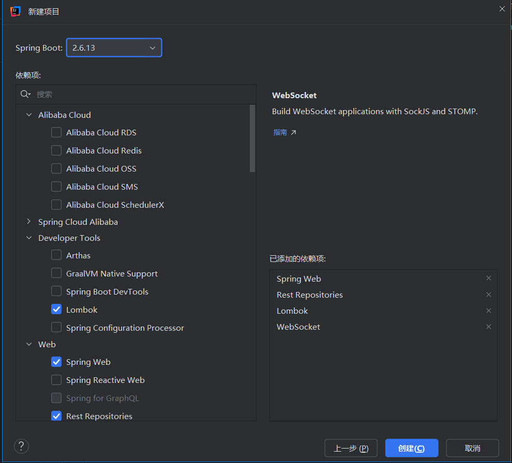
Task: Uncheck the Rest Repositories checkbox
Action: click(x=56, y=415)
